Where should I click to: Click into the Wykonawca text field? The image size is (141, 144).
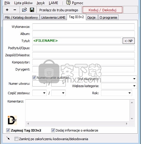pos(84,27)
